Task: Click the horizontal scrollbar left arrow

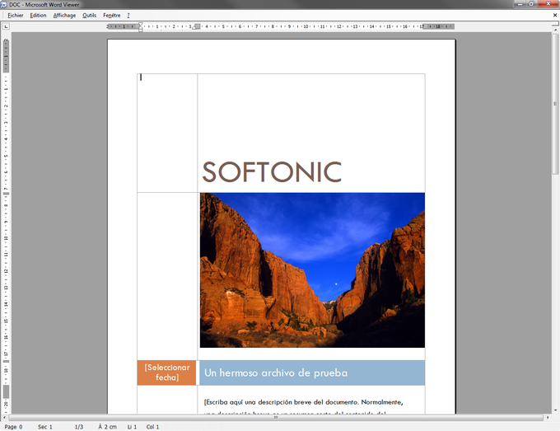Action: point(4,417)
